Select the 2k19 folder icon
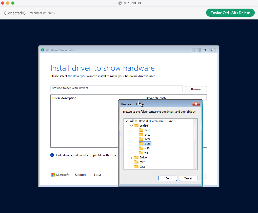The image size is (258, 213). click(142, 134)
